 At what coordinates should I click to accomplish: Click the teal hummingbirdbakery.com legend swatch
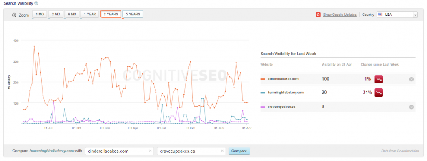click(263, 93)
